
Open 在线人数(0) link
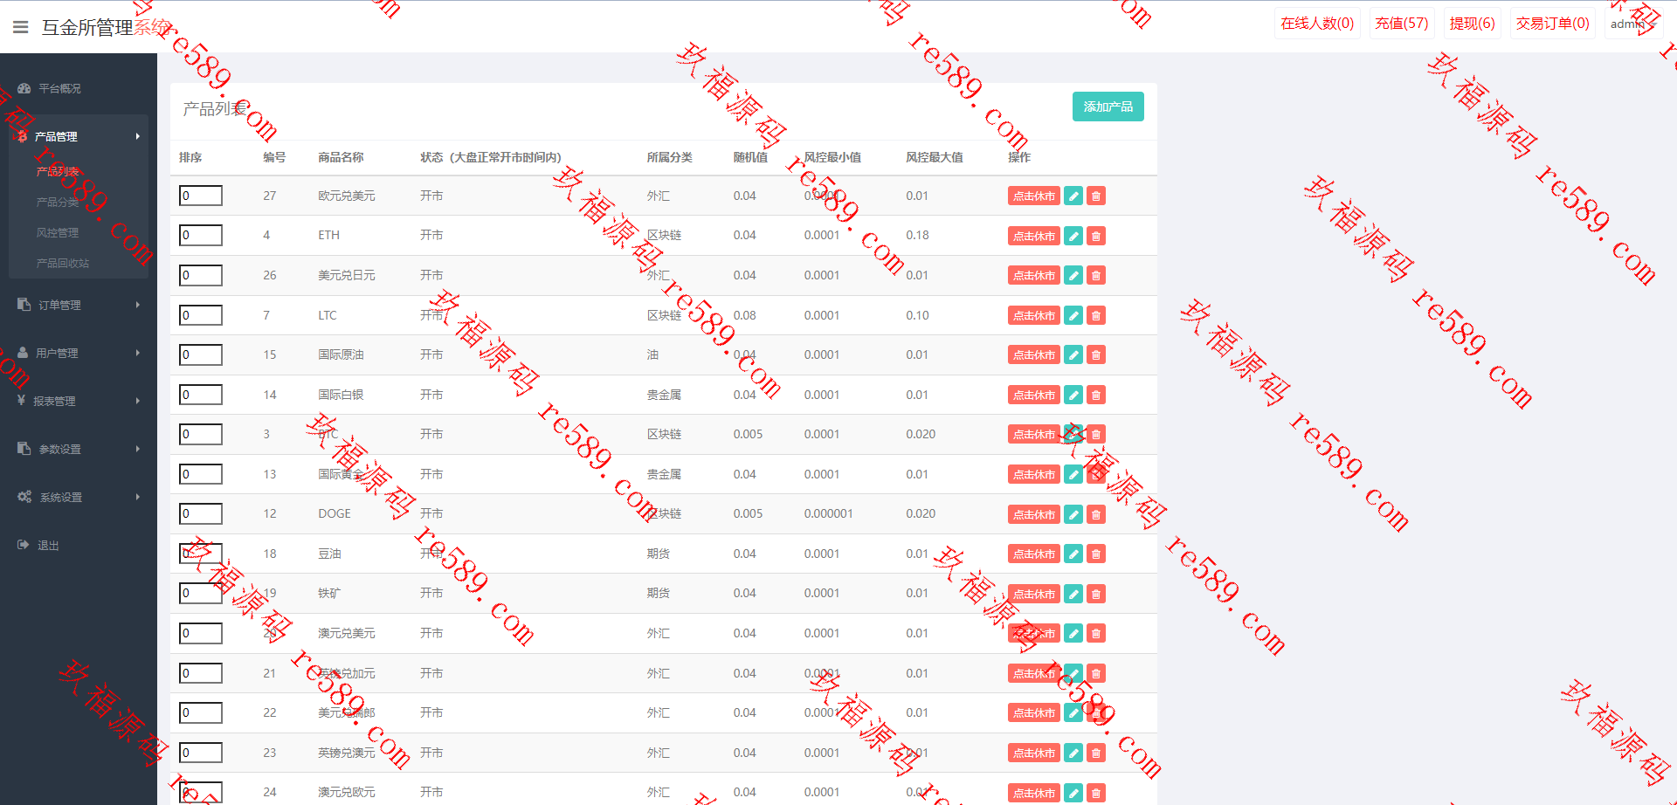point(1317,24)
